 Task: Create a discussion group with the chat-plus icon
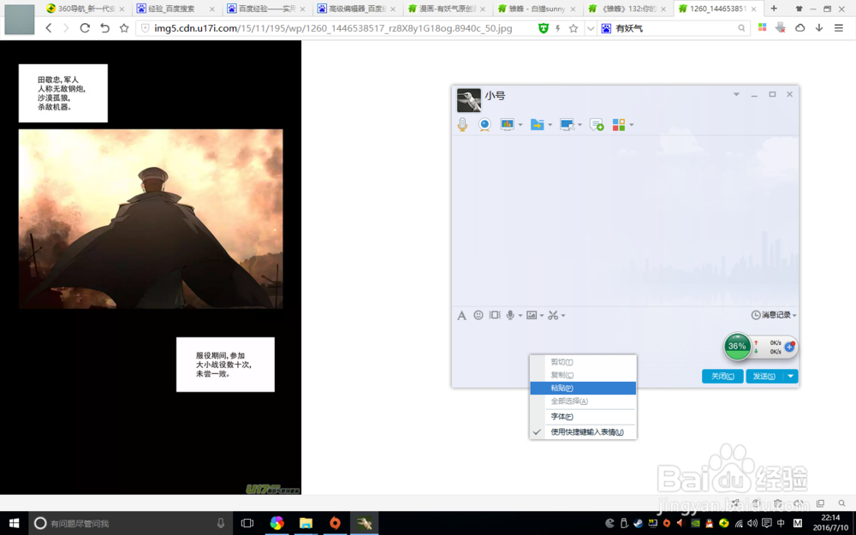pos(597,125)
